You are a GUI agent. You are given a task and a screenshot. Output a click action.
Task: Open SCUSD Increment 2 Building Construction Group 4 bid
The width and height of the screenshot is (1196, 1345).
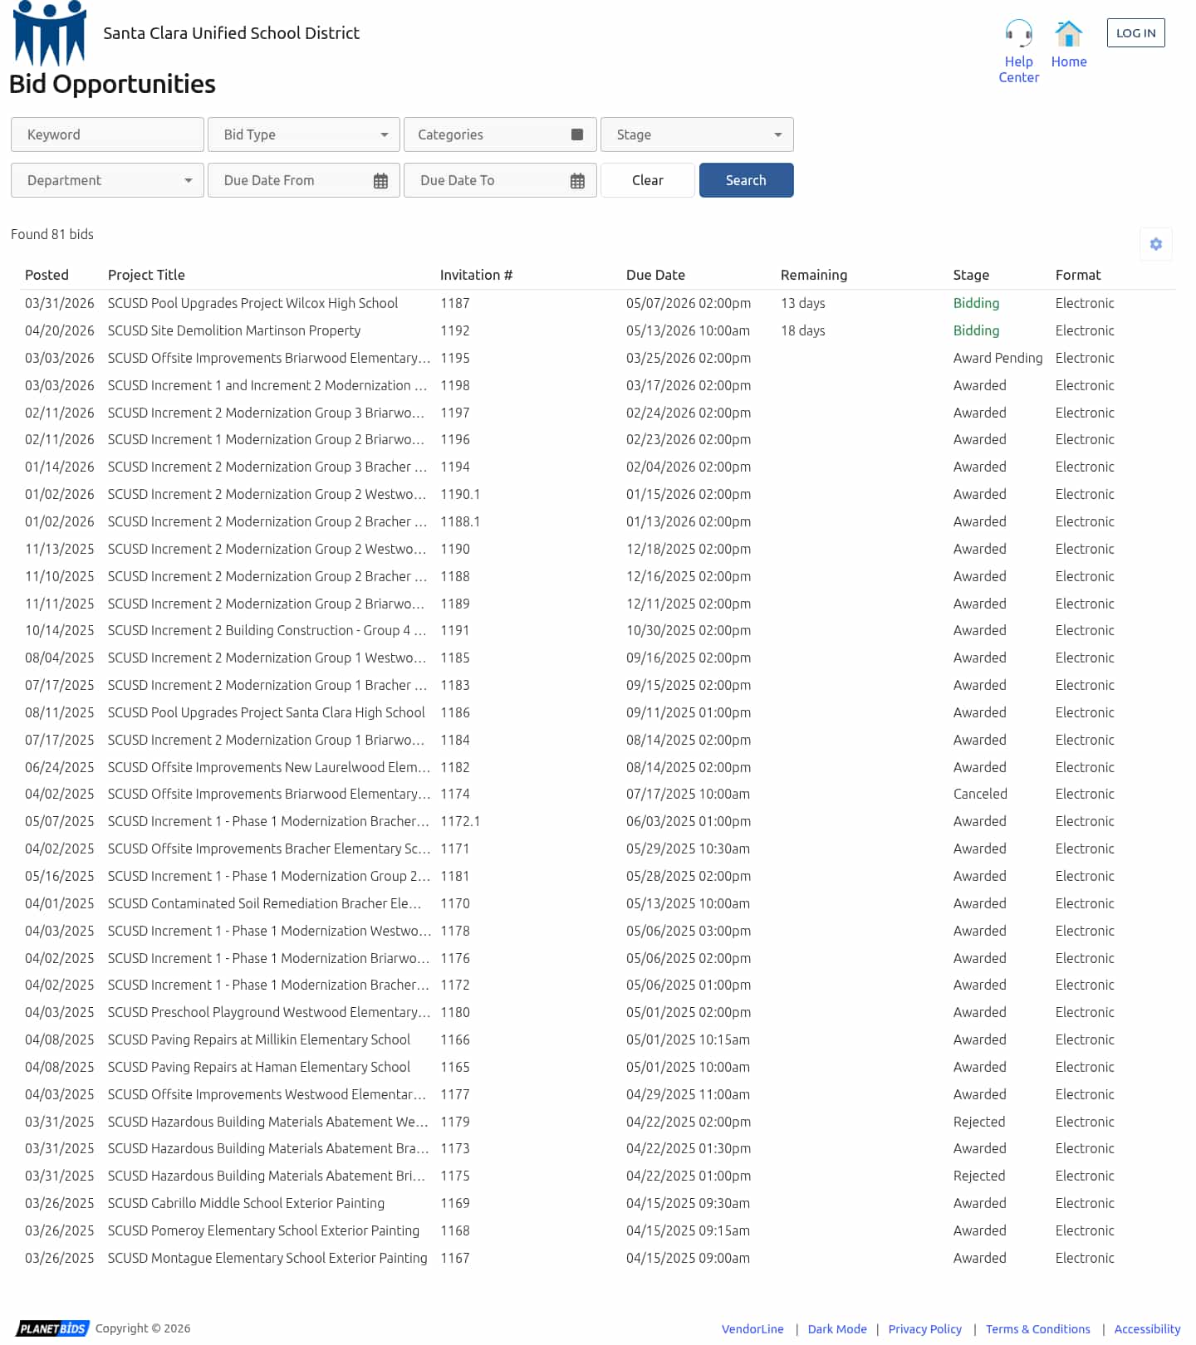pyautogui.click(x=267, y=630)
